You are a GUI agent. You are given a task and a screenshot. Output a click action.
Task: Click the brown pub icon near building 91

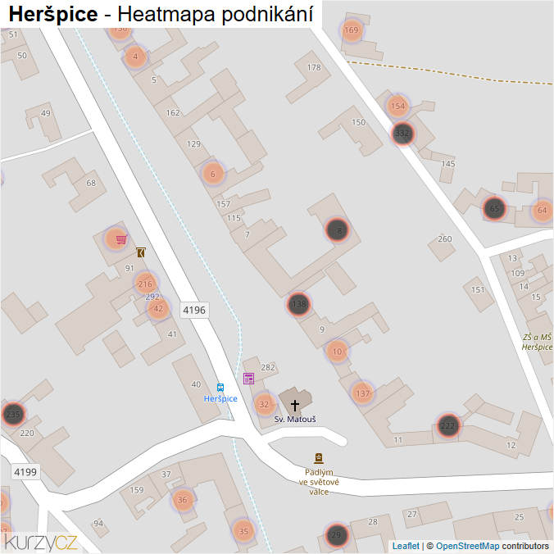(141, 252)
